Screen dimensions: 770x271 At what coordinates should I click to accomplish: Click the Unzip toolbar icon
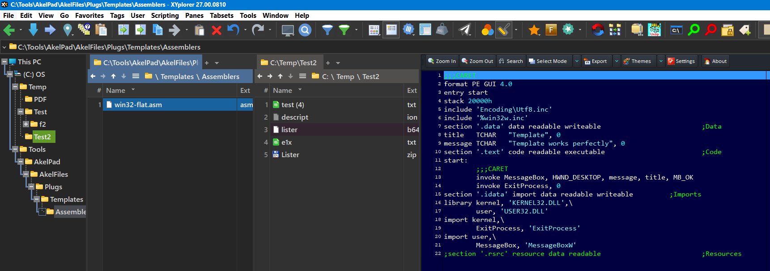(654, 30)
